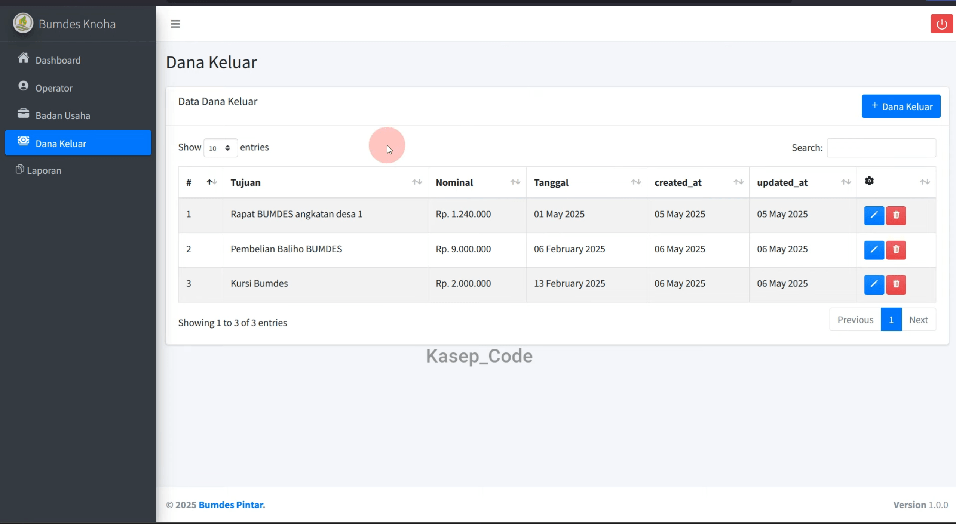Toggle the sidebar hamburger menu
The height and width of the screenshot is (524, 956).
click(175, 24)
